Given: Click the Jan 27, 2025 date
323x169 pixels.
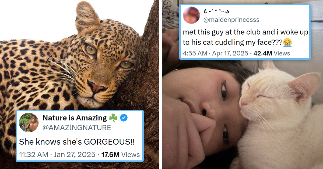Looking at the screenshot, I should (x=74, y=155).
